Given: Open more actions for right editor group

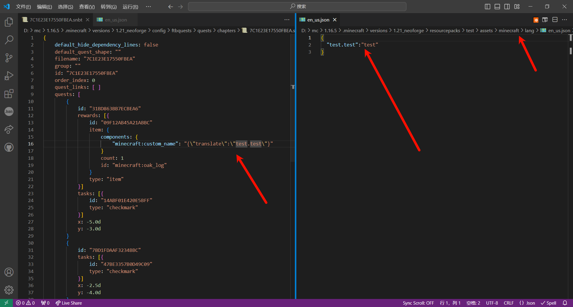Looking at the screenshot, I should (x=564, y=20).
